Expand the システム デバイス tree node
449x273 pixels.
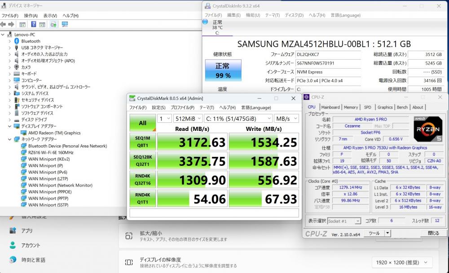pos(9,94)
